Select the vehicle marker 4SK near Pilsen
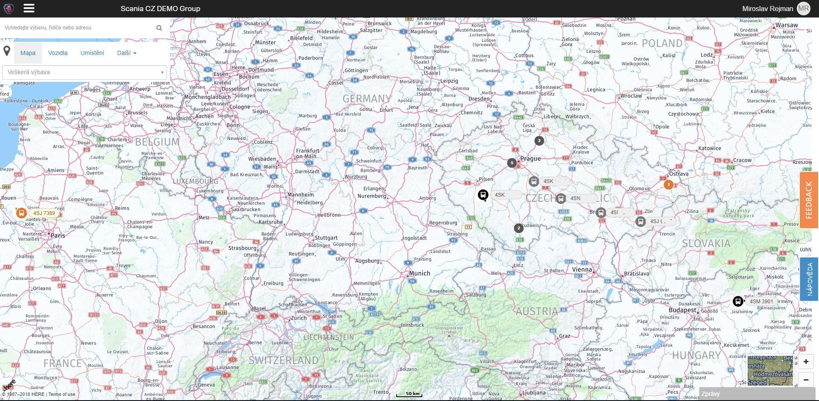This screenshot has width=819, height=401. click(483, 195)
